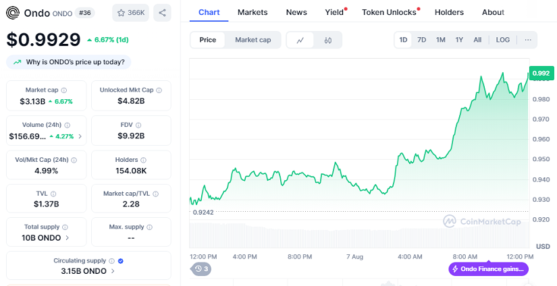Click the 0.992 current price label

(x=541, y=74)
